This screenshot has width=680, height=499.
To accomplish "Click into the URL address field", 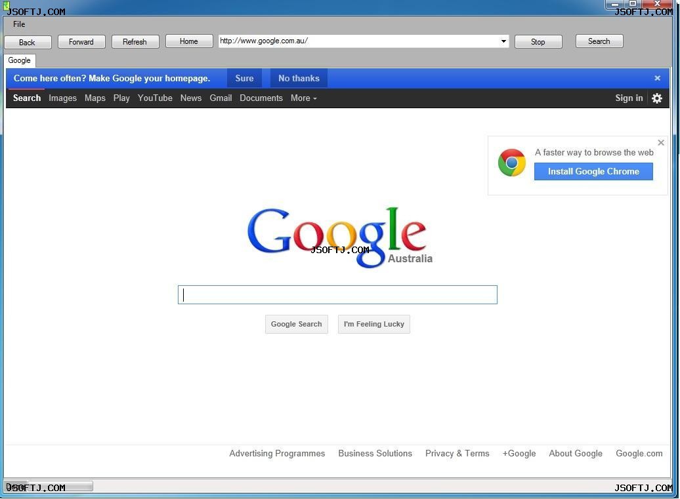I will [358, 41].
